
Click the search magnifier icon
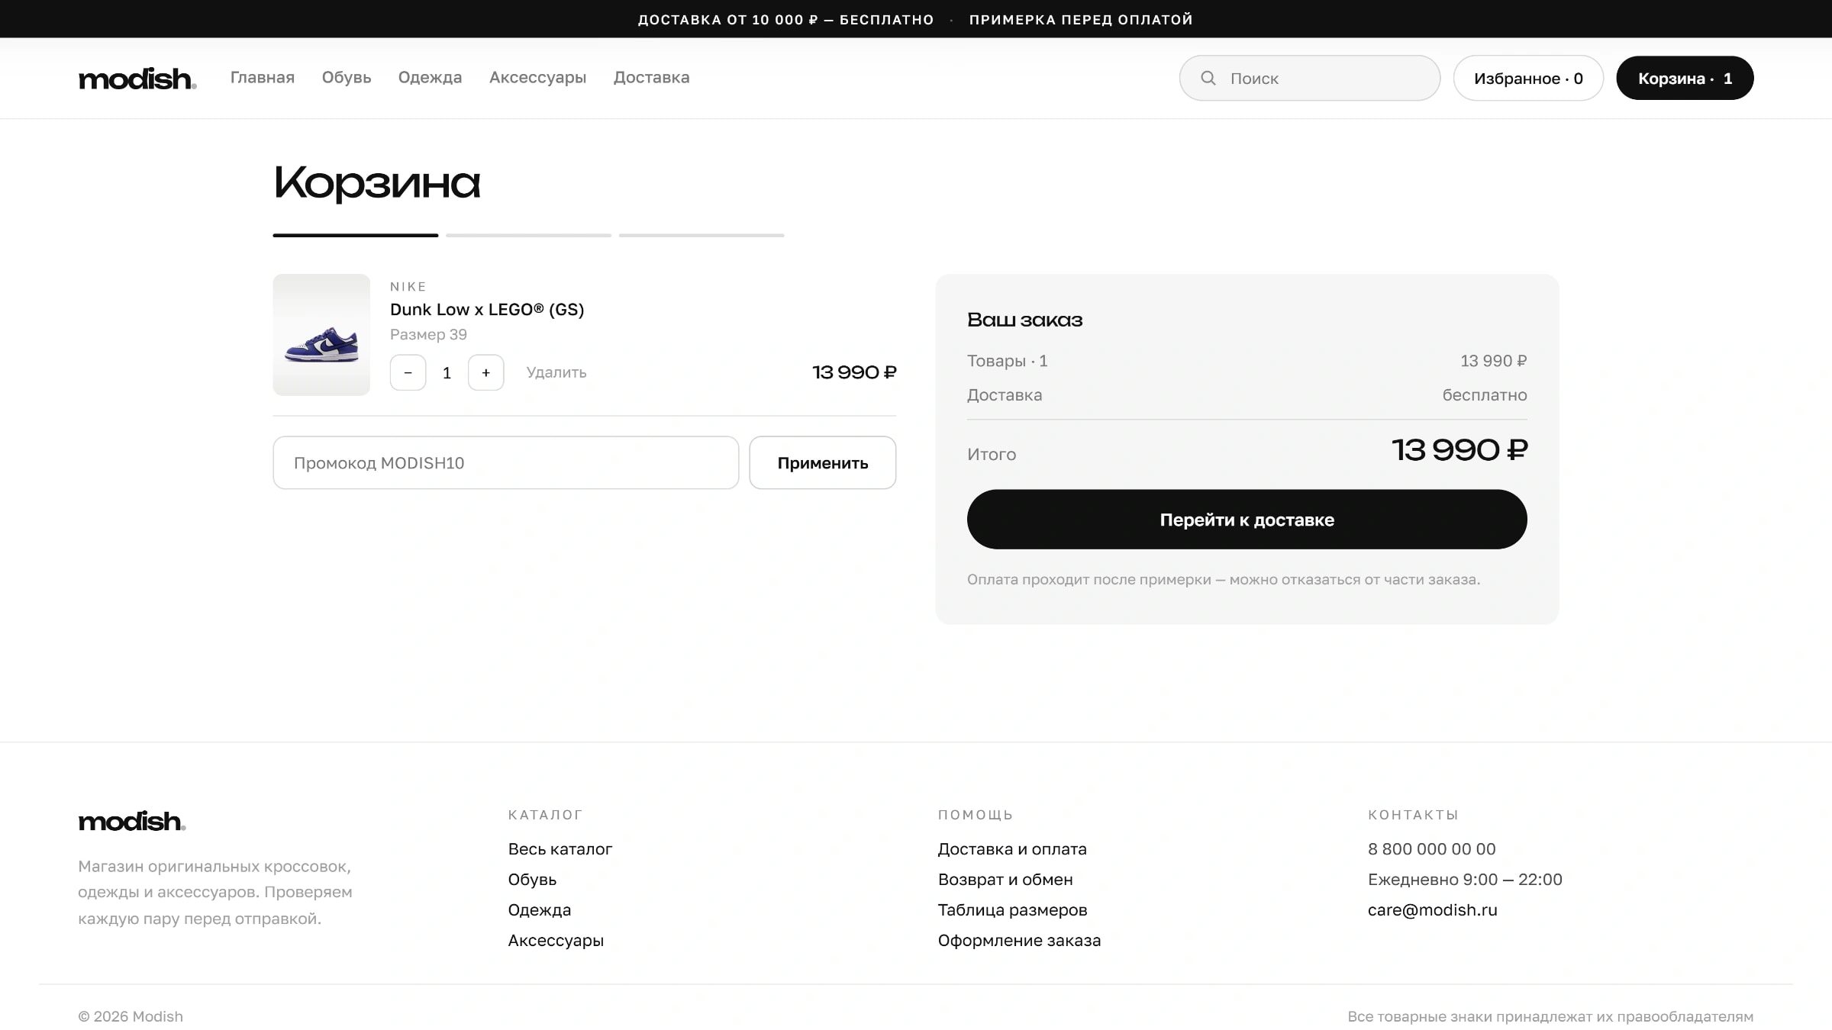tap(1208, 78)
